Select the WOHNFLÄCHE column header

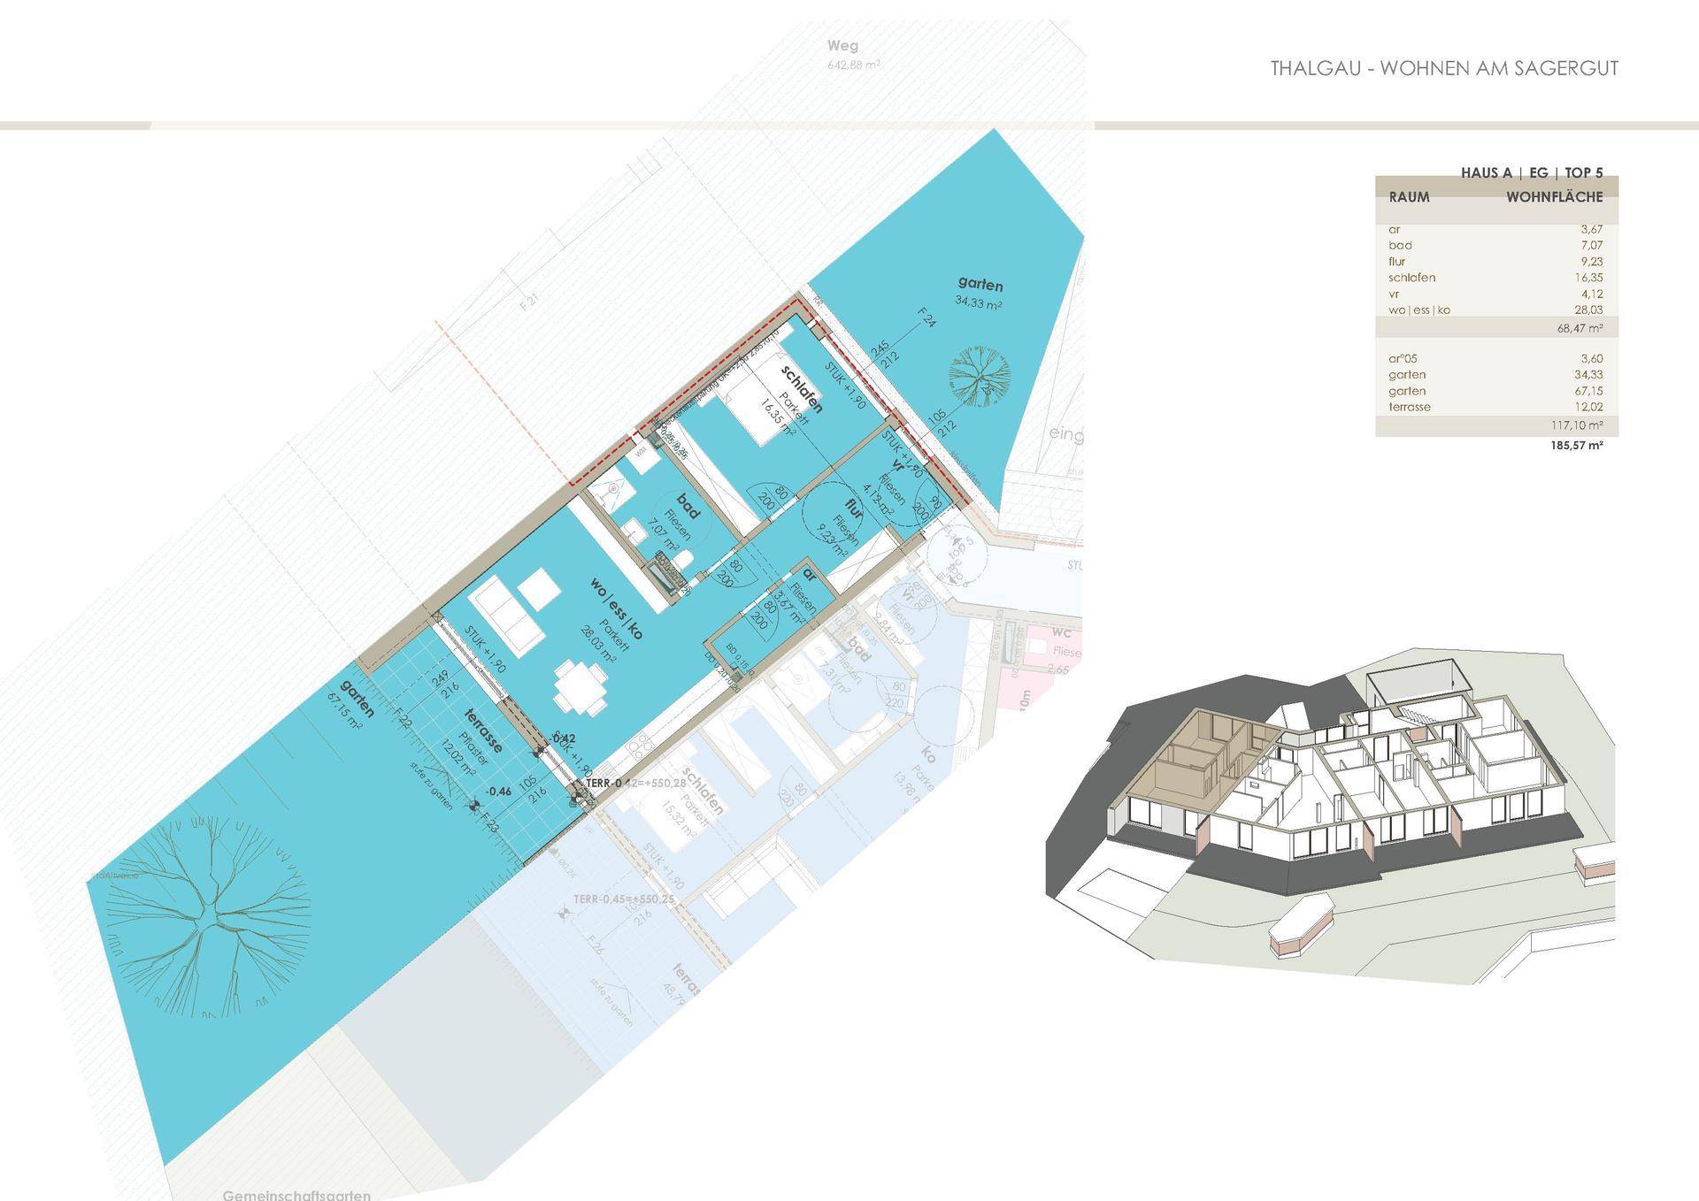tap(1554, 197)
